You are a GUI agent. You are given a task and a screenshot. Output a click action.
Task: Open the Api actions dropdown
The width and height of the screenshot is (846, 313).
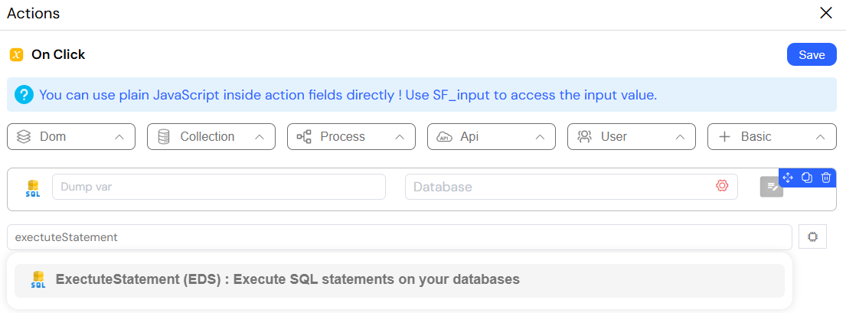(x=491, y=136)
